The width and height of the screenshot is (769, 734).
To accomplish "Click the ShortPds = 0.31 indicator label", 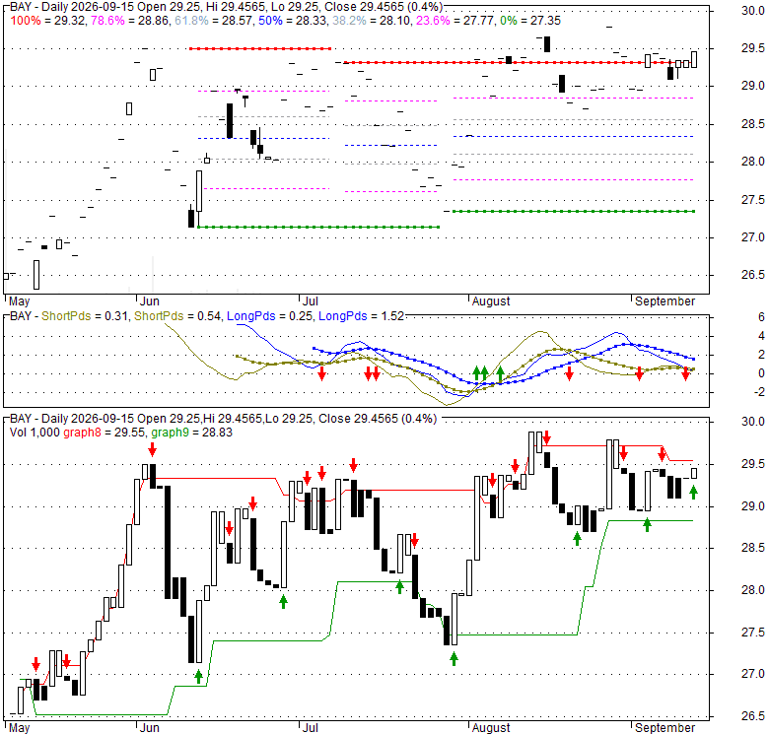I will click(85, 316).
